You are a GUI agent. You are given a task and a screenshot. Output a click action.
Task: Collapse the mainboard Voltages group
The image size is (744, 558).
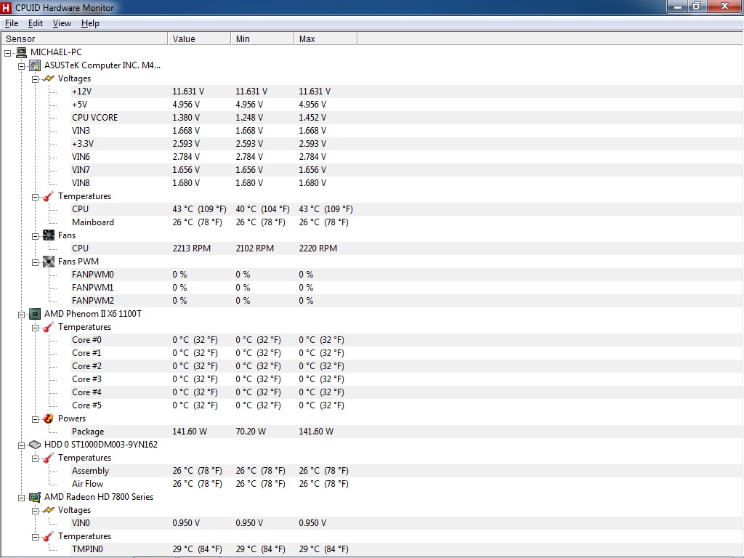(35, 79)
